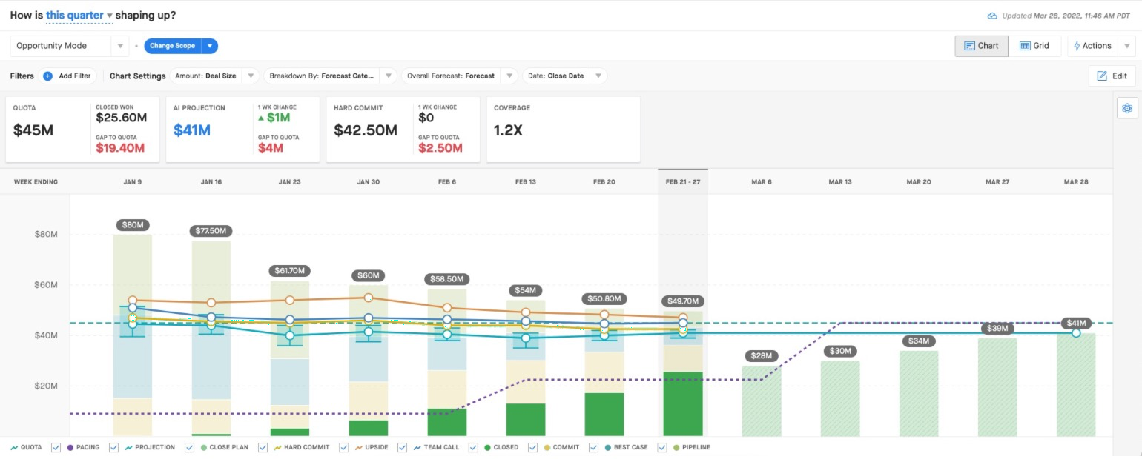Toggle the checkbox just left of PACING
Screen dimensions: 1142x459
(x=56, y=447)
